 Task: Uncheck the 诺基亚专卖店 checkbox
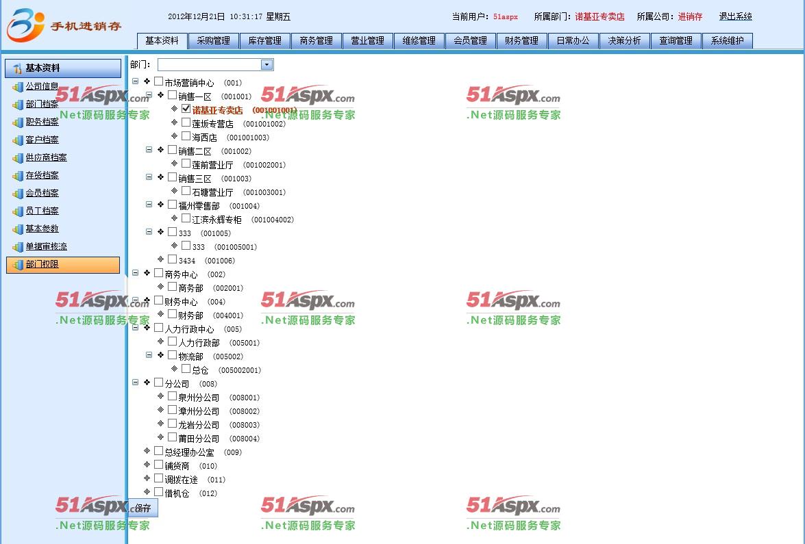(186, 109)
